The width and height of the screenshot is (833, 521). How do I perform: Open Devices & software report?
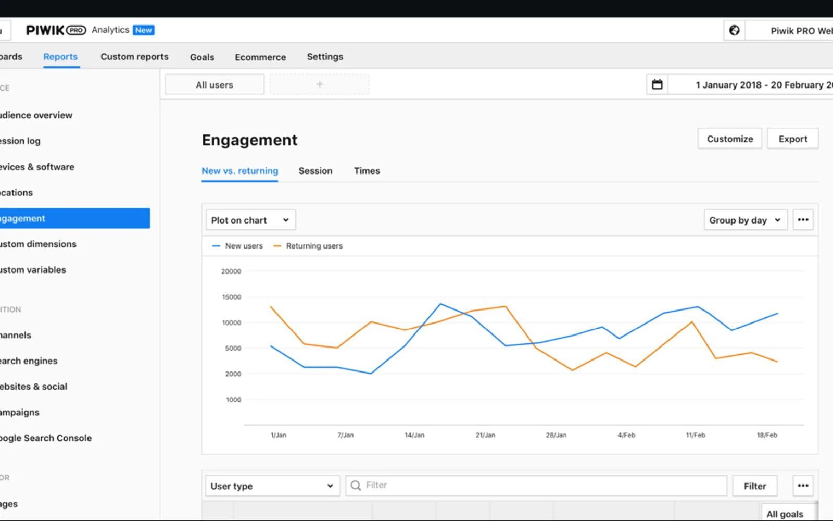coord(37,167)
